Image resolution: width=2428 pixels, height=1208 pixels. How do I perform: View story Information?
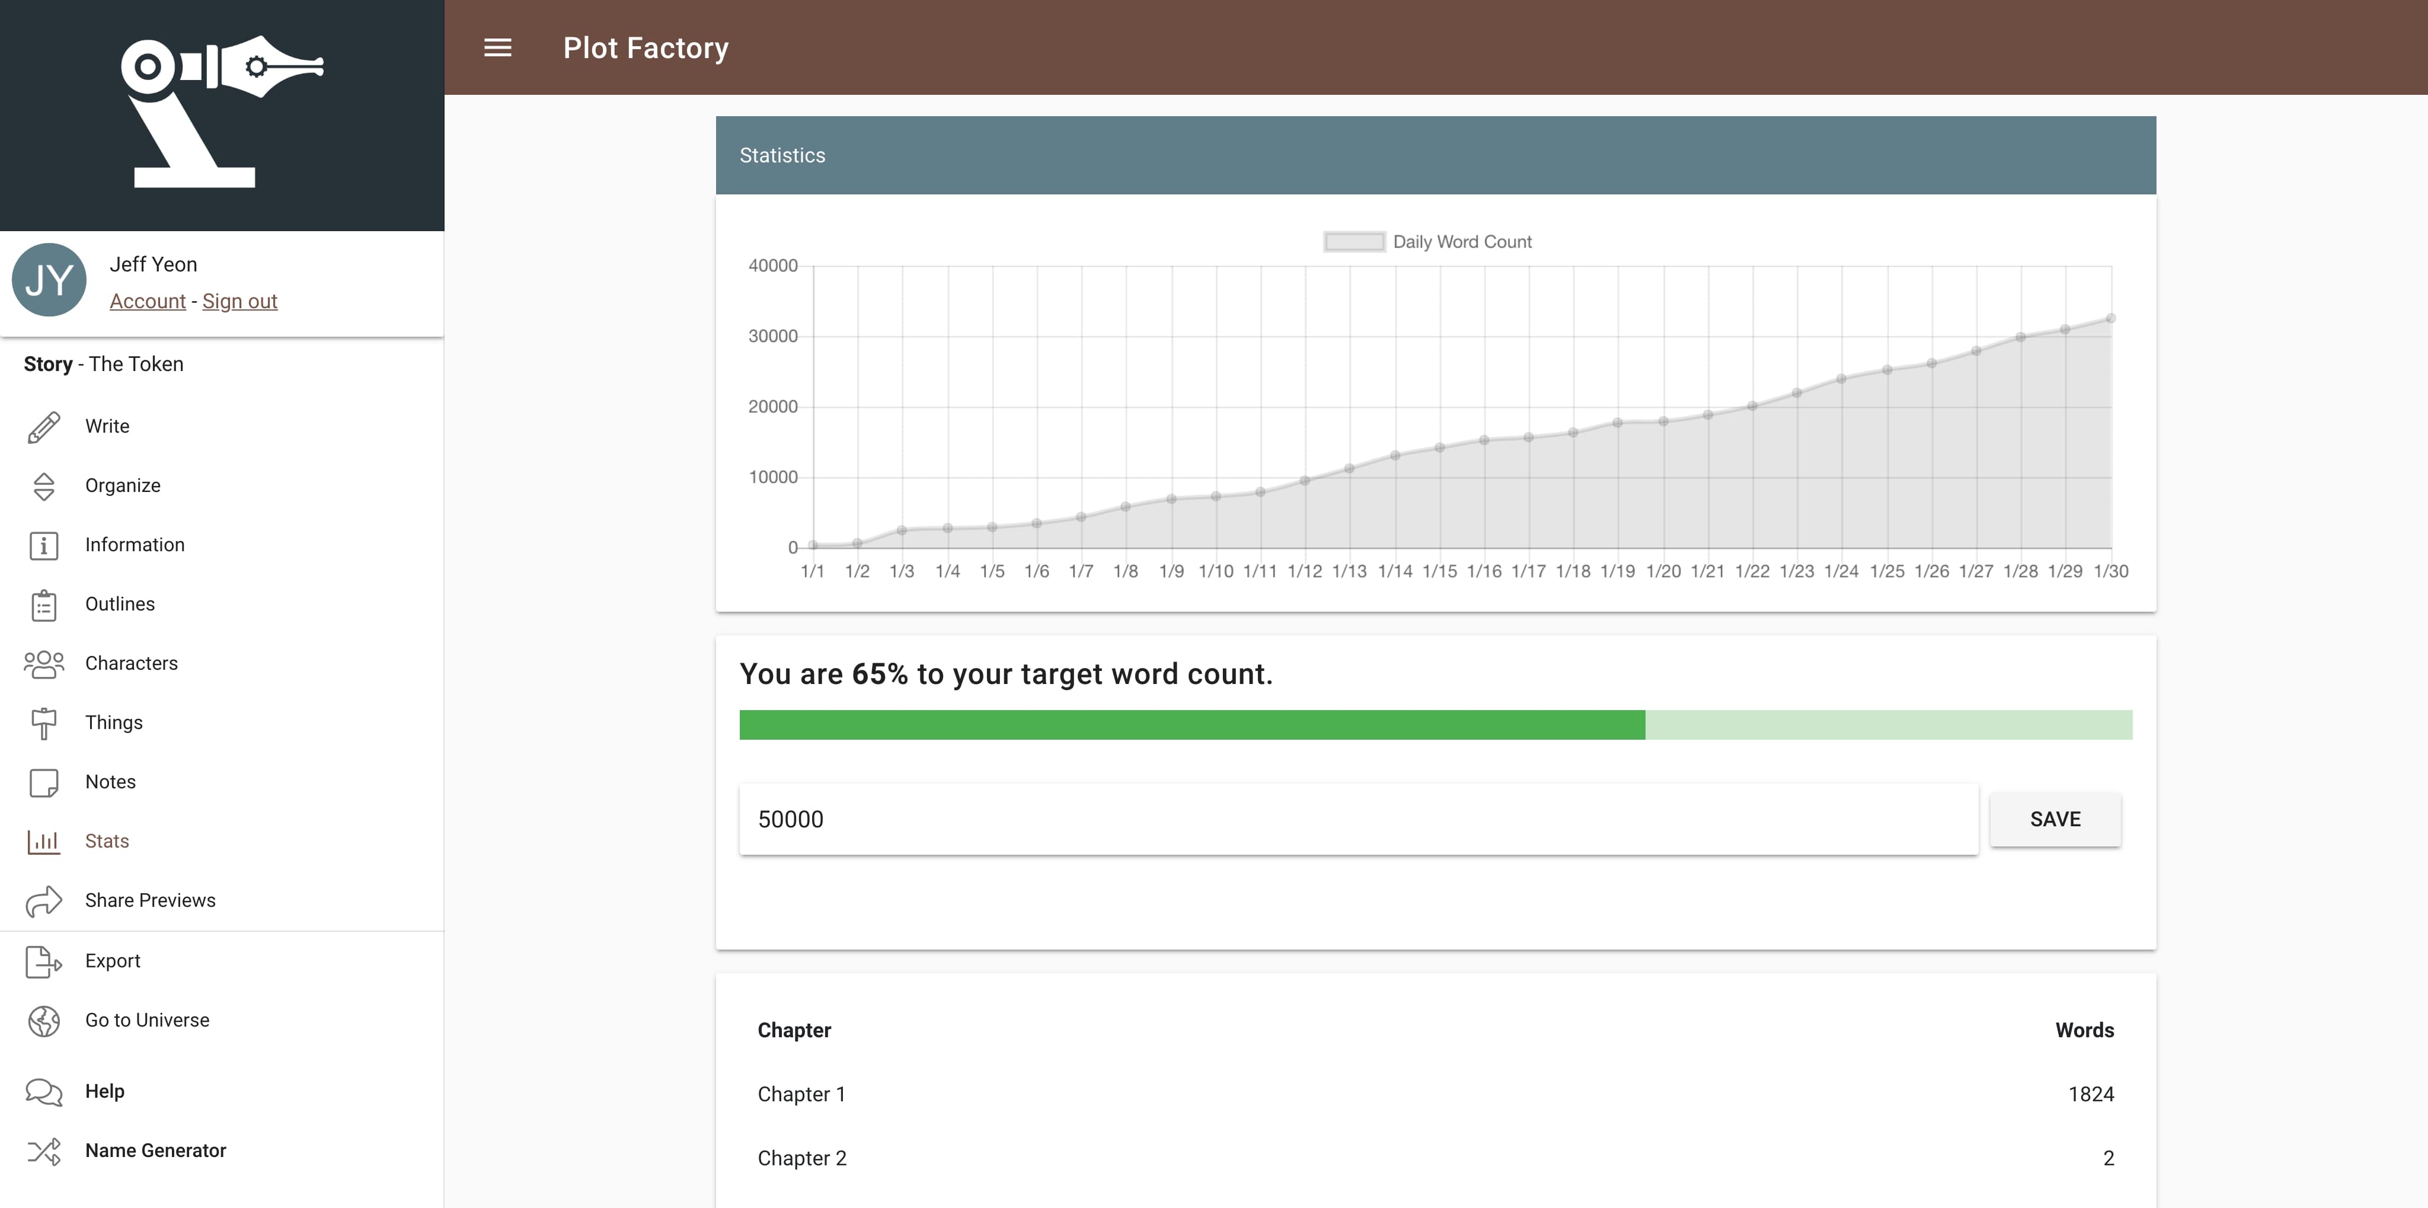[x=135, y=545]
